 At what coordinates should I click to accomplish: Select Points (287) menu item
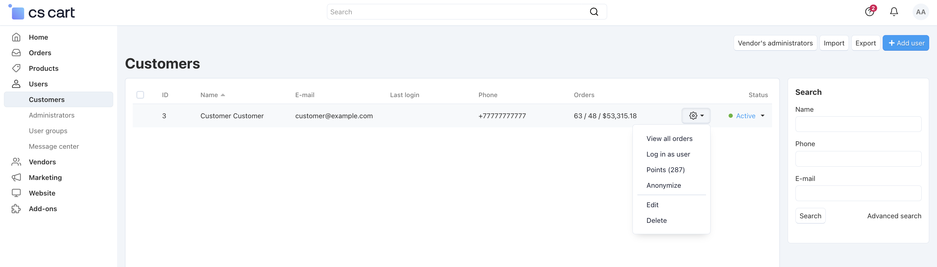tap(665, 170)
